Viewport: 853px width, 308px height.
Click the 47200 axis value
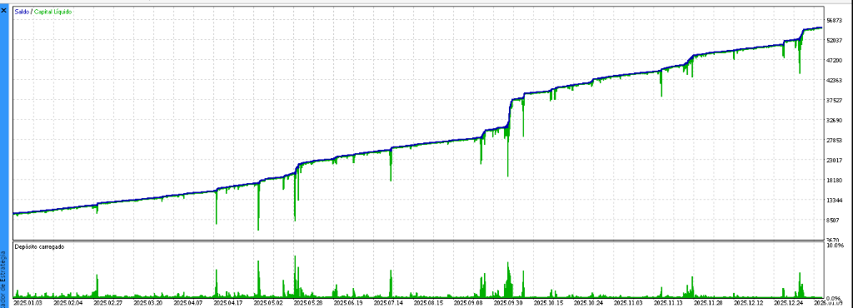(834, 60)
